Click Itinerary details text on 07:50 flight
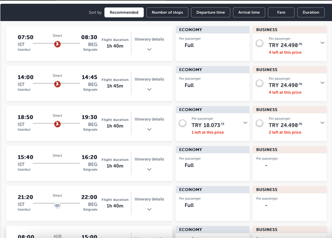 tap(149, 39)
